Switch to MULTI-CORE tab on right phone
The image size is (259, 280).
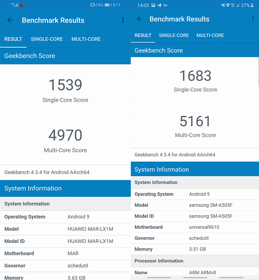[210, 35]
